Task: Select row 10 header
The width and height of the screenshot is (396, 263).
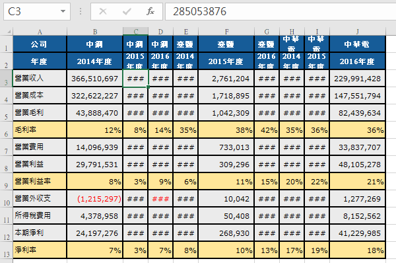Action: click(x=7, y=198)
